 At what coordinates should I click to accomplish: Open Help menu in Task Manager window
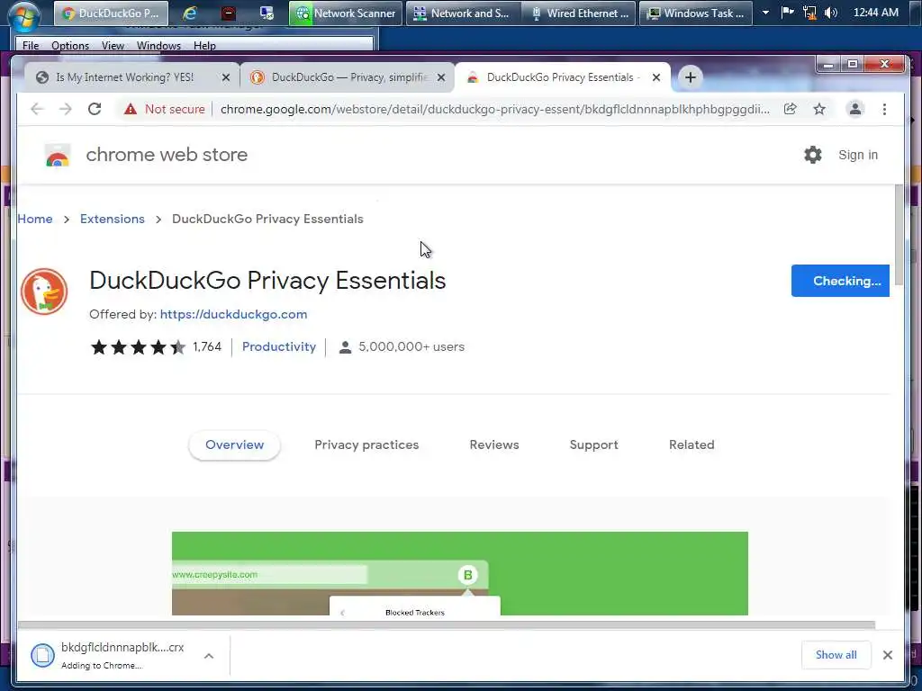click(x=204, y=45)
